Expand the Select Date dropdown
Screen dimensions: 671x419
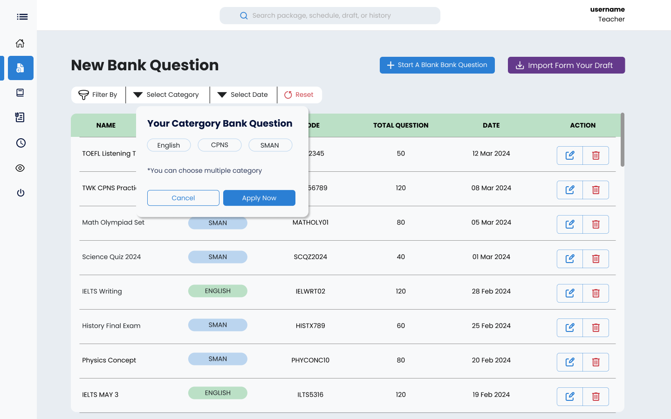243,95
